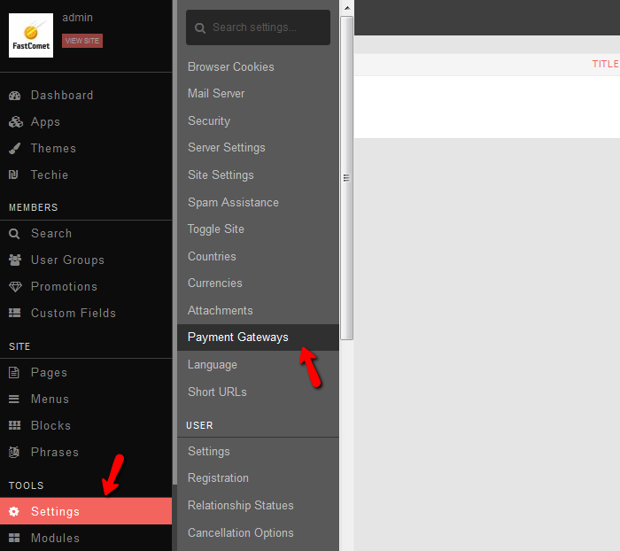Select Phrases under SITE
Screen dimensions: 620x551
(x=86, y=452)
